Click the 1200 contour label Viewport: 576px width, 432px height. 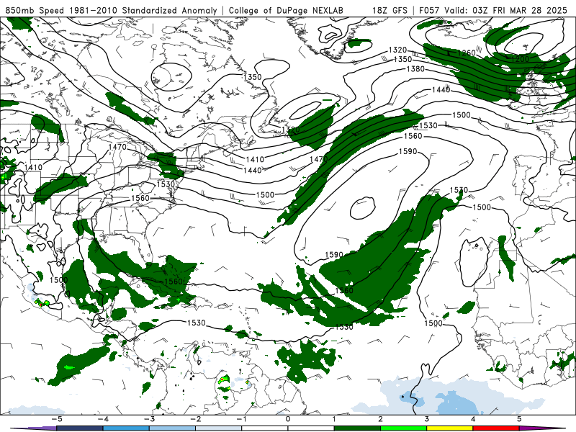coord(520,59)
